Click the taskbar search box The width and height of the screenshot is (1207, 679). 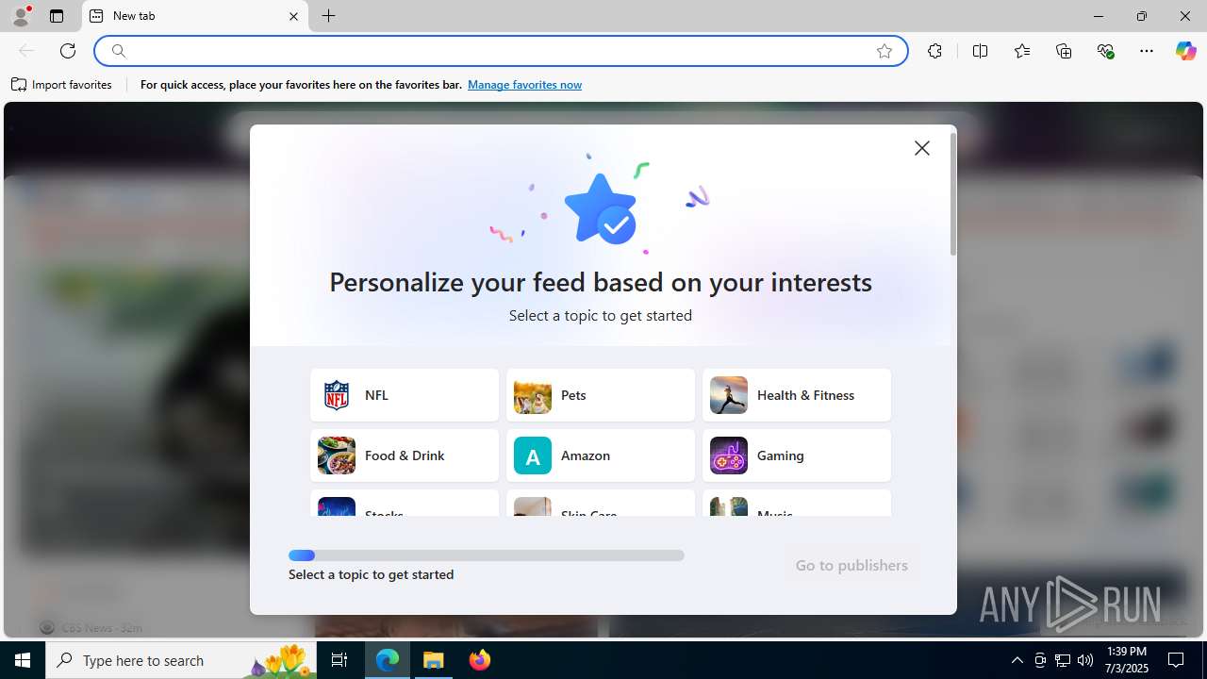[181, 660]
